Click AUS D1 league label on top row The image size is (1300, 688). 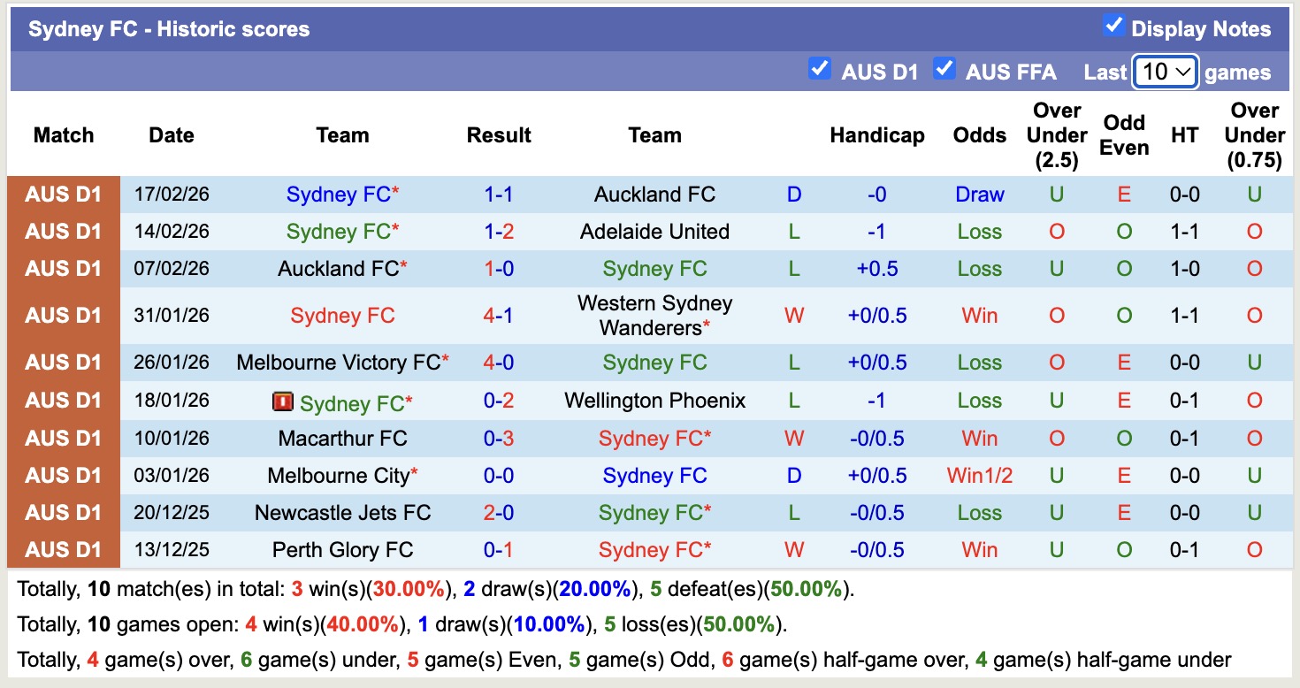pyautogui.click(x=64, y=194)
